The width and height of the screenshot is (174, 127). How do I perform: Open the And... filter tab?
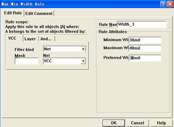pos(46,39)
